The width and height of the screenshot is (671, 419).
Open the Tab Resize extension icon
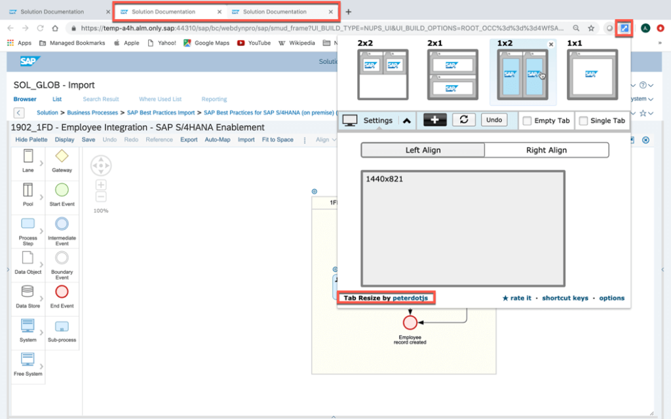pyautogui.click(x=624, y=28)
